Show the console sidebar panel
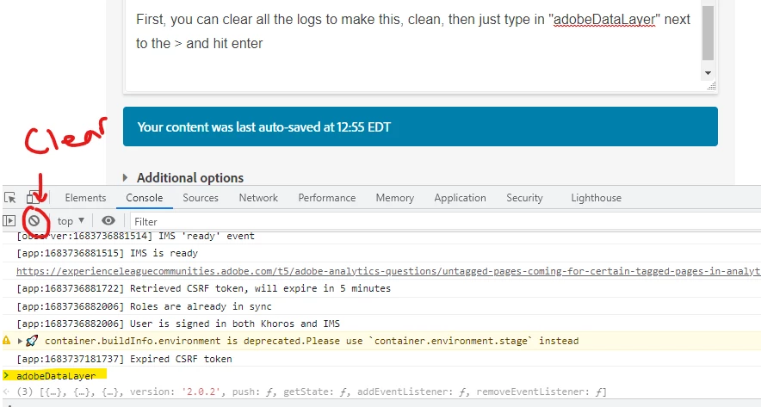Viewport: 761px width, 407px height. tap(9, 221)
